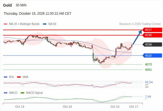Click the MA 50 legend color swatch

point(45,24)
